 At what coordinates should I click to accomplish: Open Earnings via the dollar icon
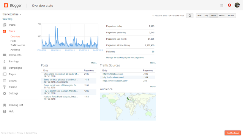coord(5,62)
